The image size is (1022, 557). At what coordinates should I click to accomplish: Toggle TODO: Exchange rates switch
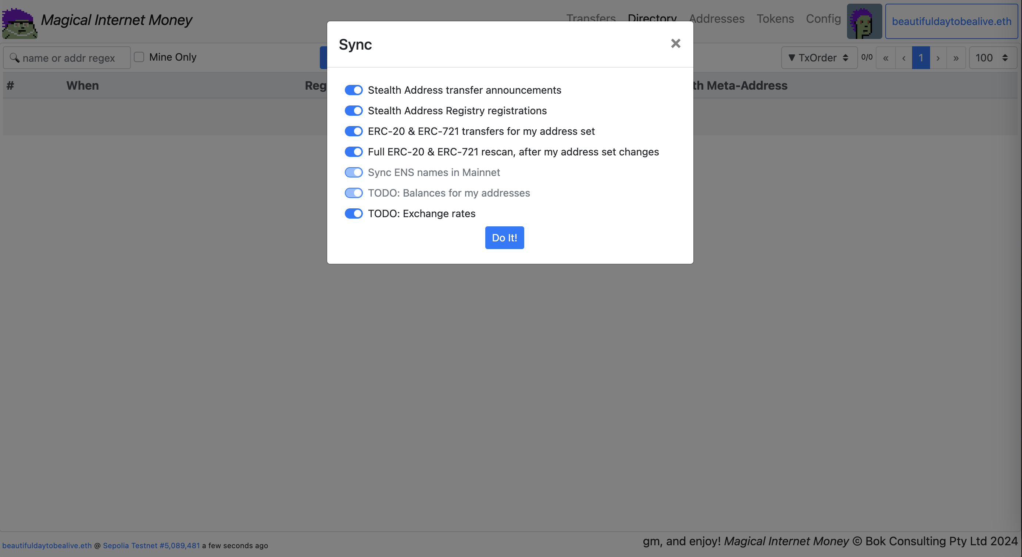354,214
